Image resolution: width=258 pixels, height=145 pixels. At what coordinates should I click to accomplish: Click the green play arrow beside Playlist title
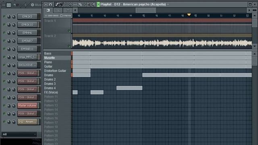98,4
